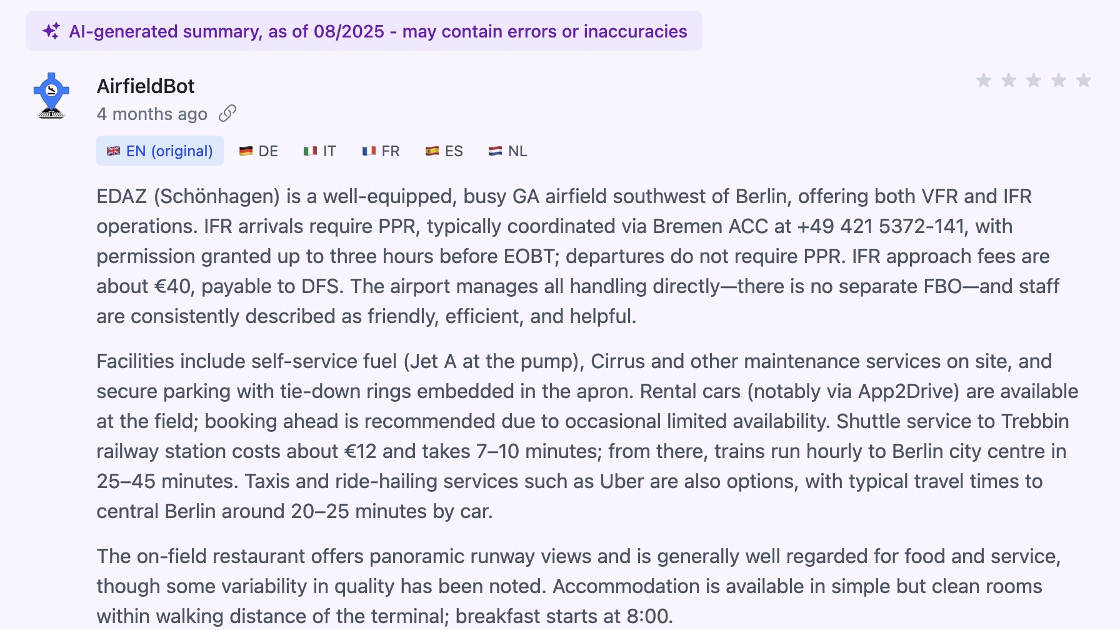The height and width of the screenshot is (630, 1120).
Task: Open the '4 months ago' permalink
Action: [x=152, y=113]
